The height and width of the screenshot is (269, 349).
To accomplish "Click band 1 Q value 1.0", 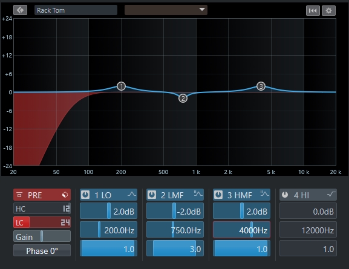I will (109, 248).
